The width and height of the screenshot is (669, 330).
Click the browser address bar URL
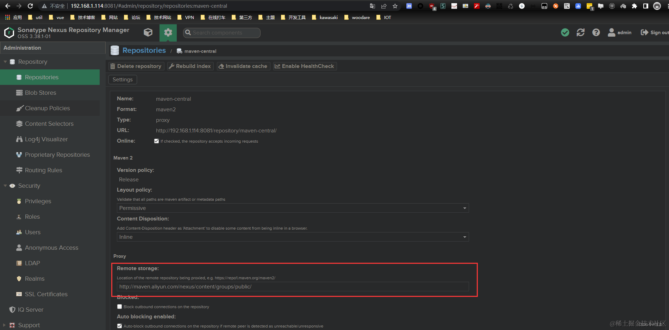click(149, 6)
